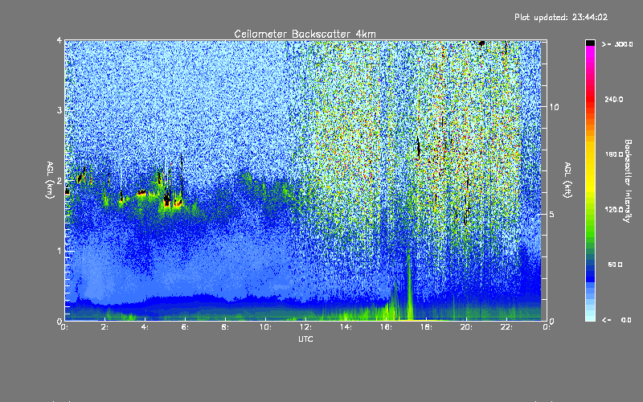The height and width of the screenshot is (402, 643).
Task: Click the 'AGL (kft)' axis label
Action: coord(568,180)
